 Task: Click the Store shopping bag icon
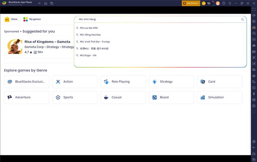click(x=7, y=20)
